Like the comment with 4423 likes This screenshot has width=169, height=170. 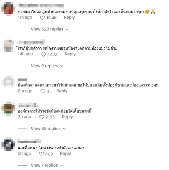pos(44,54)
